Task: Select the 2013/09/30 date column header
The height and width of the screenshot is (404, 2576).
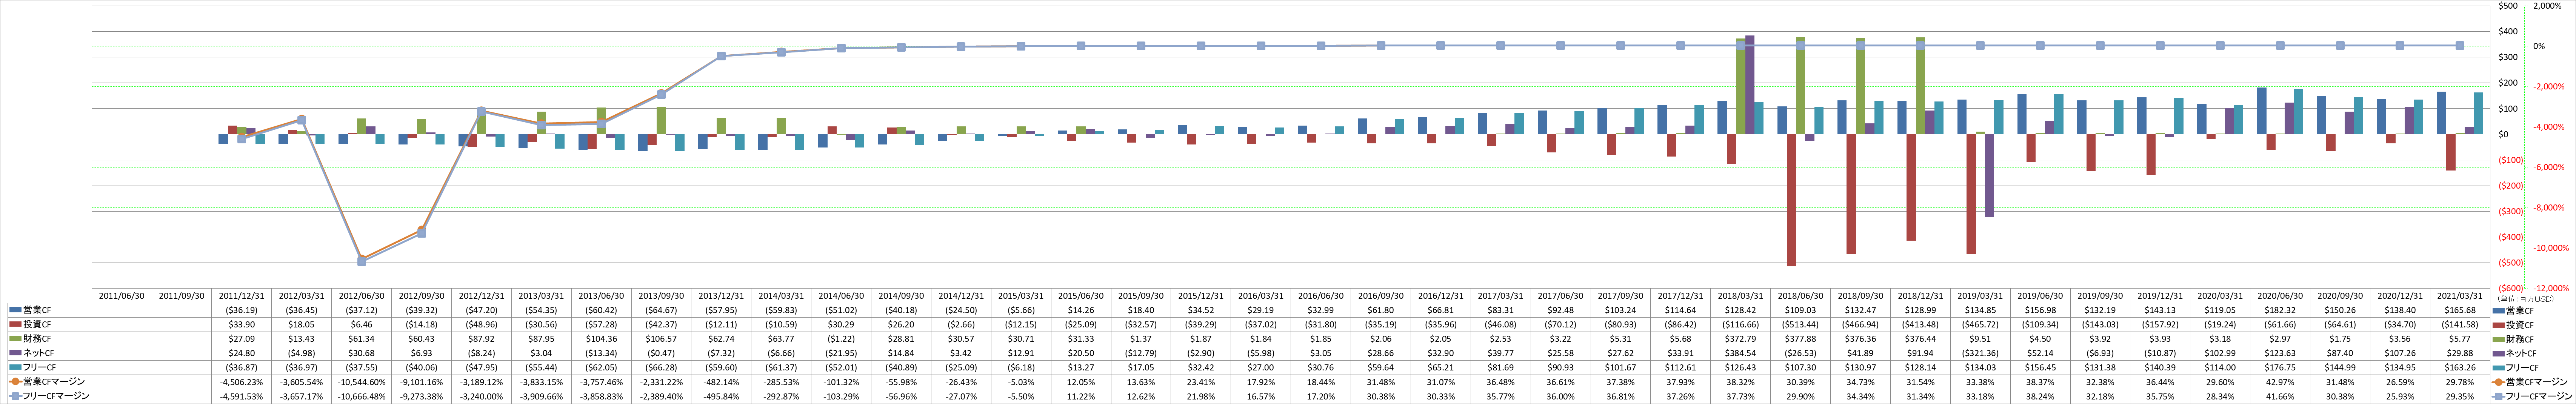Action: 661,296
